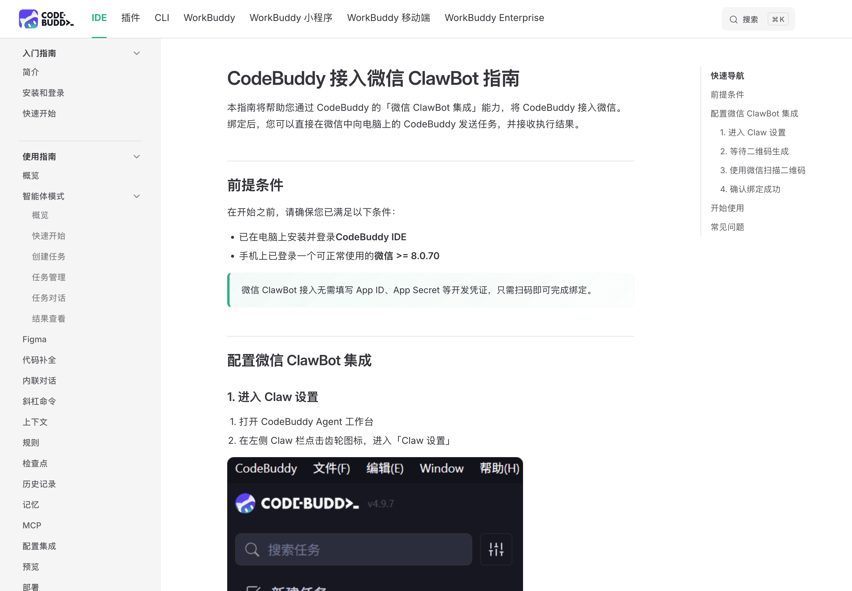Open the Figma sidebar page
Viewport: 852px width, 591px height.
(x=35, y=339)
